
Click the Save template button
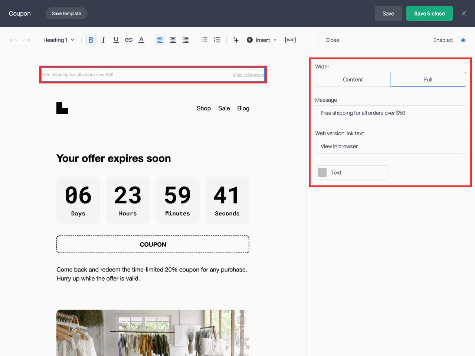66,13
